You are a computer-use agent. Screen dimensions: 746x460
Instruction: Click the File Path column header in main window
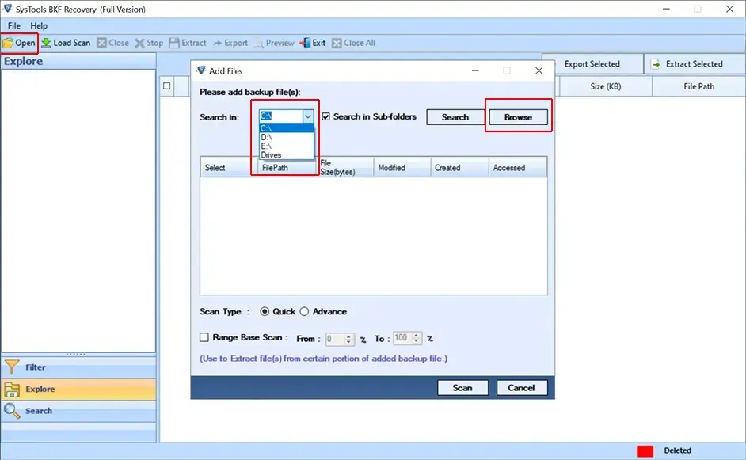(699, 86)
